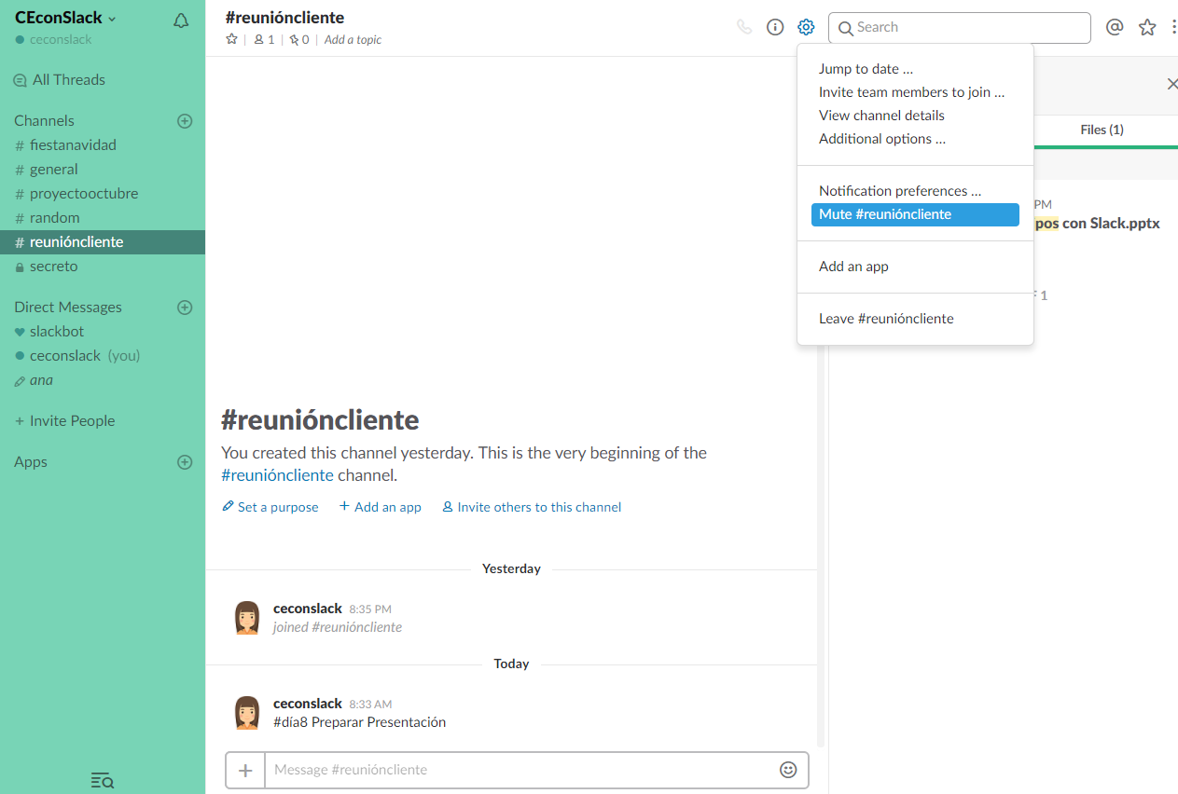Viewport: 1178px width, 794px height.
Task: Click the 8:35 PM message timestamp
Action: (370, 609)
